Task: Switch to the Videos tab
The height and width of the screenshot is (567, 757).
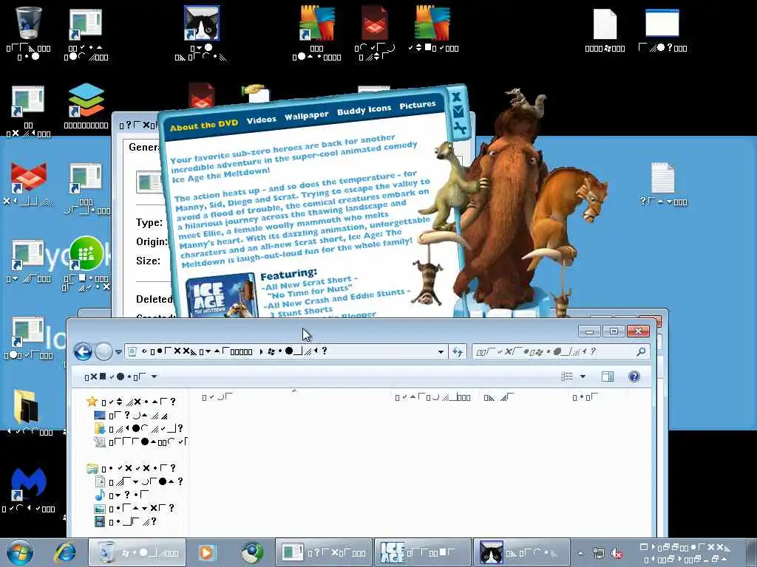Action: click(x=261, y=119)
